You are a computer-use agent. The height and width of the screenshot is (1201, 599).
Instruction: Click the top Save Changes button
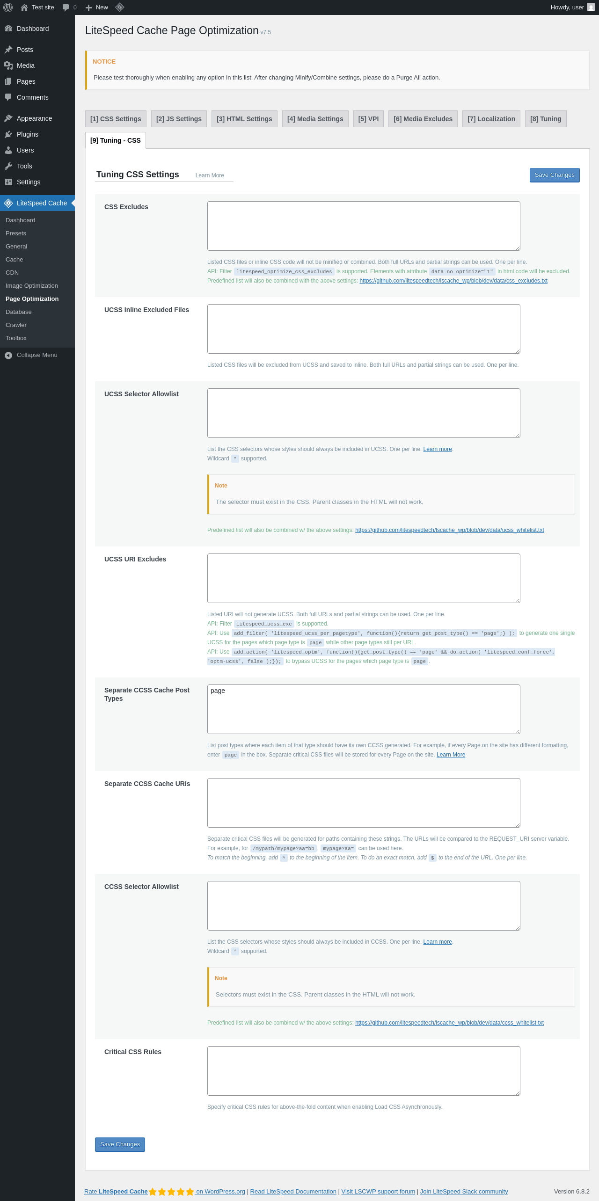[555, 175]
